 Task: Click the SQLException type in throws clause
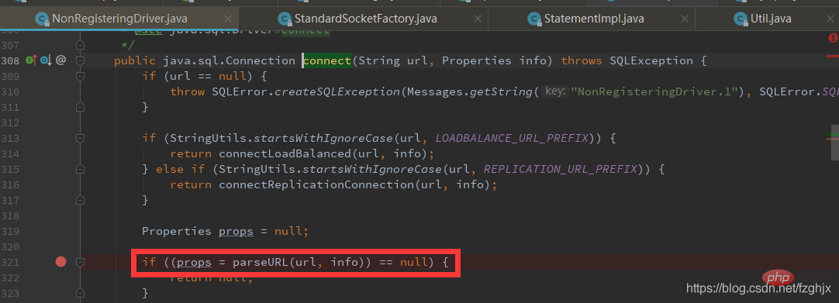(651, 60)
